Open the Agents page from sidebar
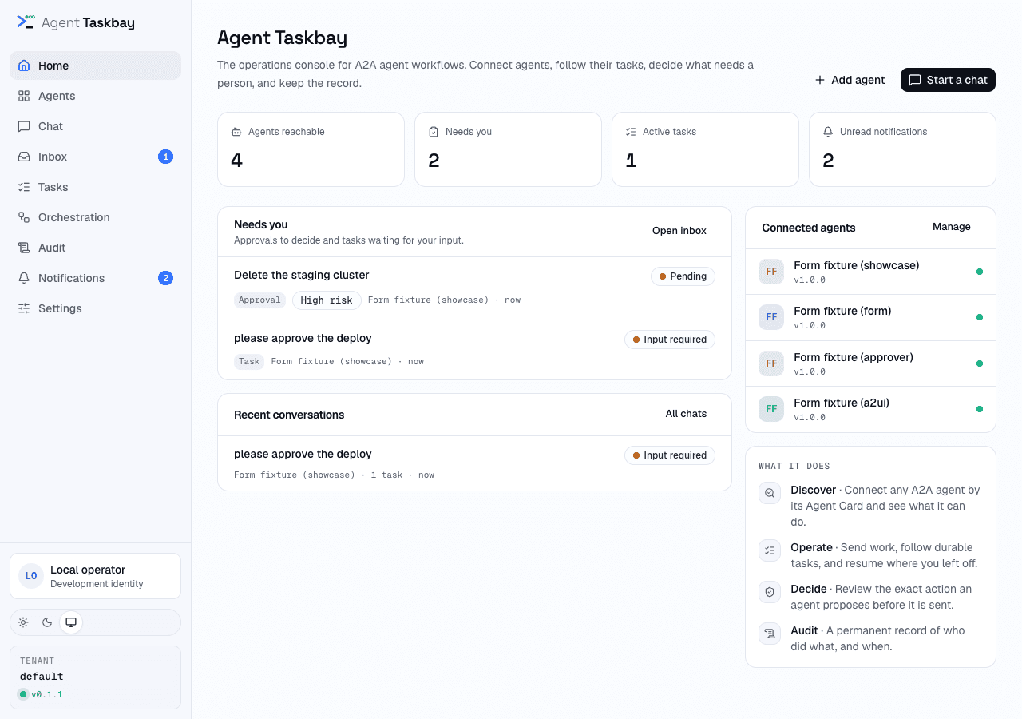This screenshot has height=719, width=1022. (x=95, y=96)
